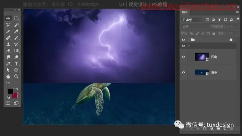Image resolution: width=242 pixels, height=136 pixels.
Task: Collapse the Layers panel double-arrow
Action: [x=234, y=7]
